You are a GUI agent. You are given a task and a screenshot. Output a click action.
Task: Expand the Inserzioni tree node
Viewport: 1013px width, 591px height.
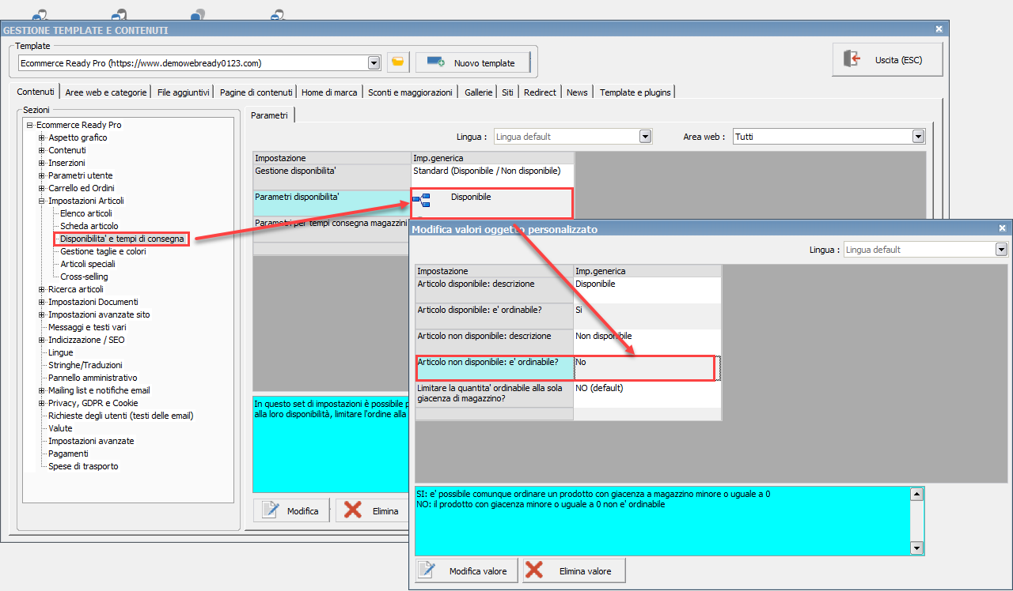pyautogui.click(x=42, y=163)
